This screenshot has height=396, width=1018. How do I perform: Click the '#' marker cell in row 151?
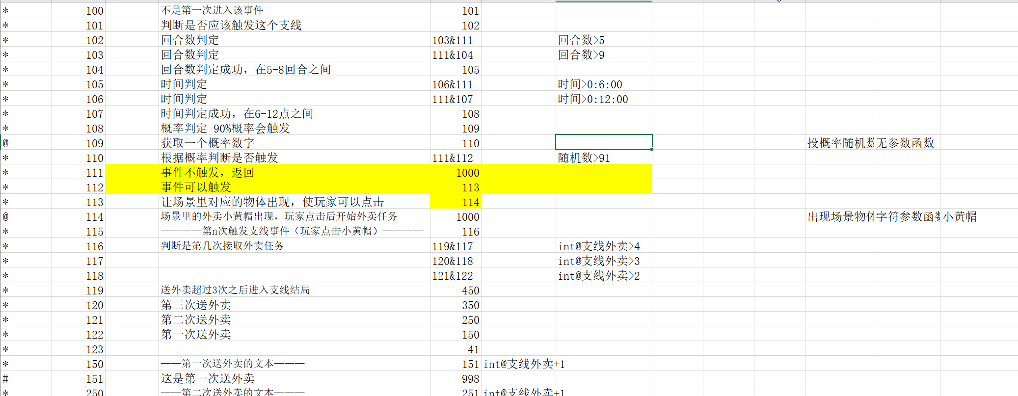pos(26,378)
